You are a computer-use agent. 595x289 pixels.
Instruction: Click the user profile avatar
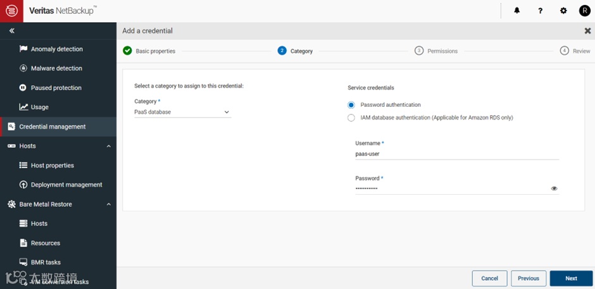pos(585,11)
